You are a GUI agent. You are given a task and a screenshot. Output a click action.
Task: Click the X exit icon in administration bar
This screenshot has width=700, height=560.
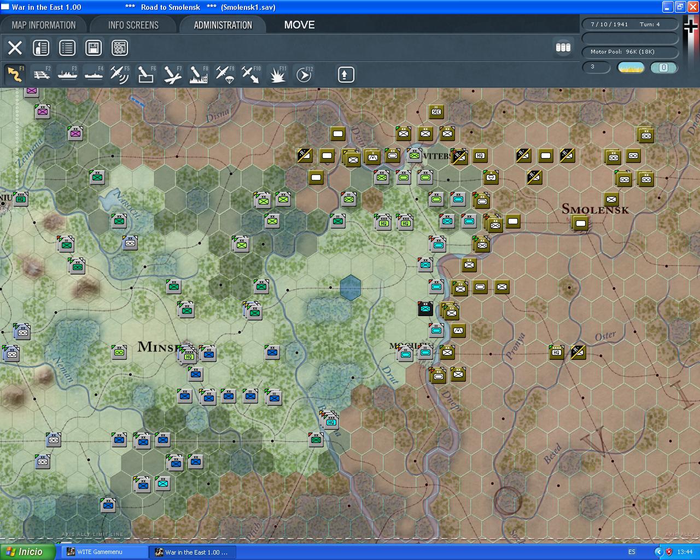tap(15, 48)
